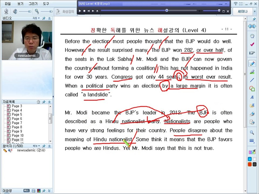
Task: Click the save icon in 대화창 bar
Action: point(33,190)
